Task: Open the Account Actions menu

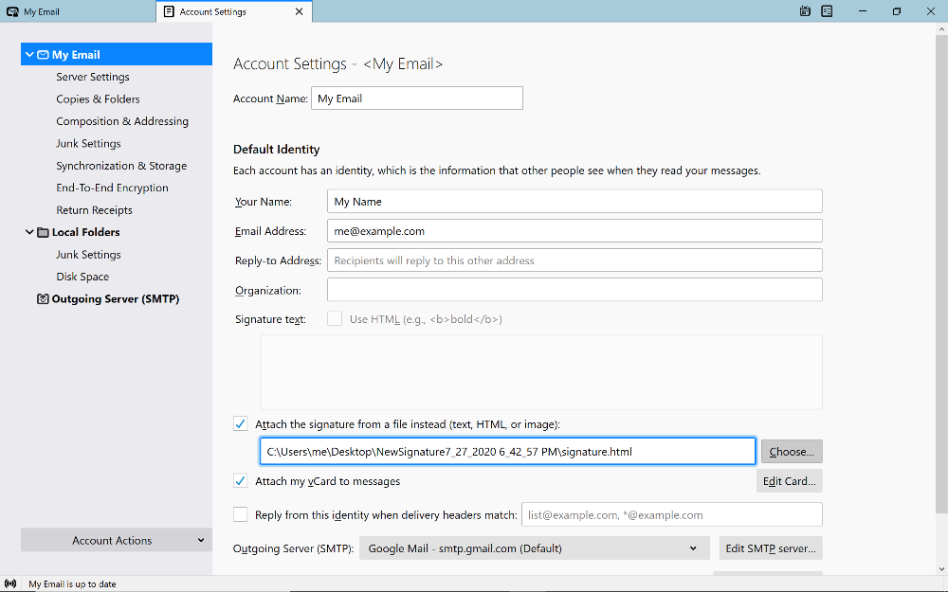Action: (117, 540)
